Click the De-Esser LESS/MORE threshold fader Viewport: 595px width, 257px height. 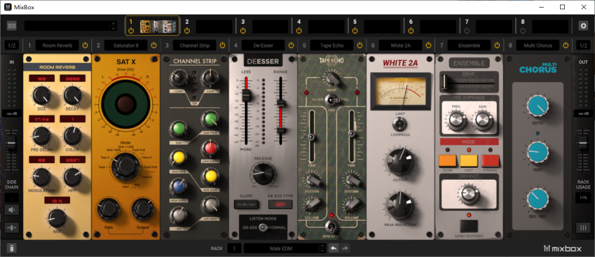point(247,95)
